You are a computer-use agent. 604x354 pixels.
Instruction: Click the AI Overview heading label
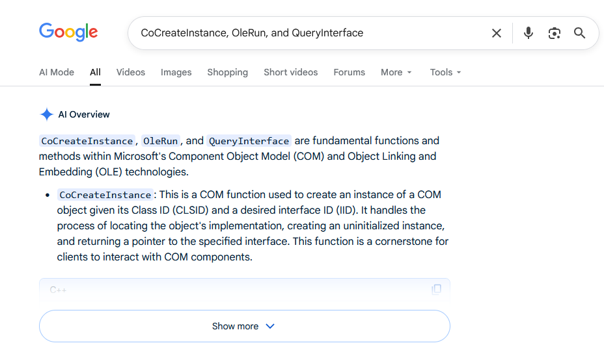(x=84, y=114)
